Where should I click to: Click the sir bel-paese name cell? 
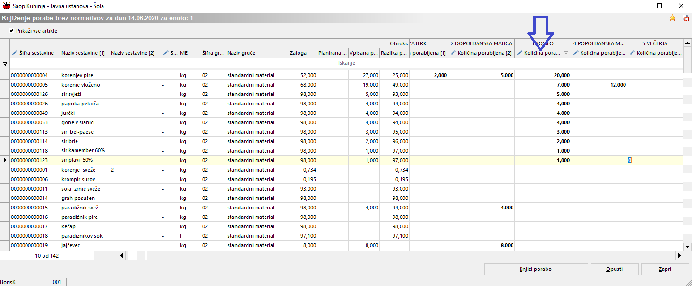pyautogui.click(x=85, y=132)
